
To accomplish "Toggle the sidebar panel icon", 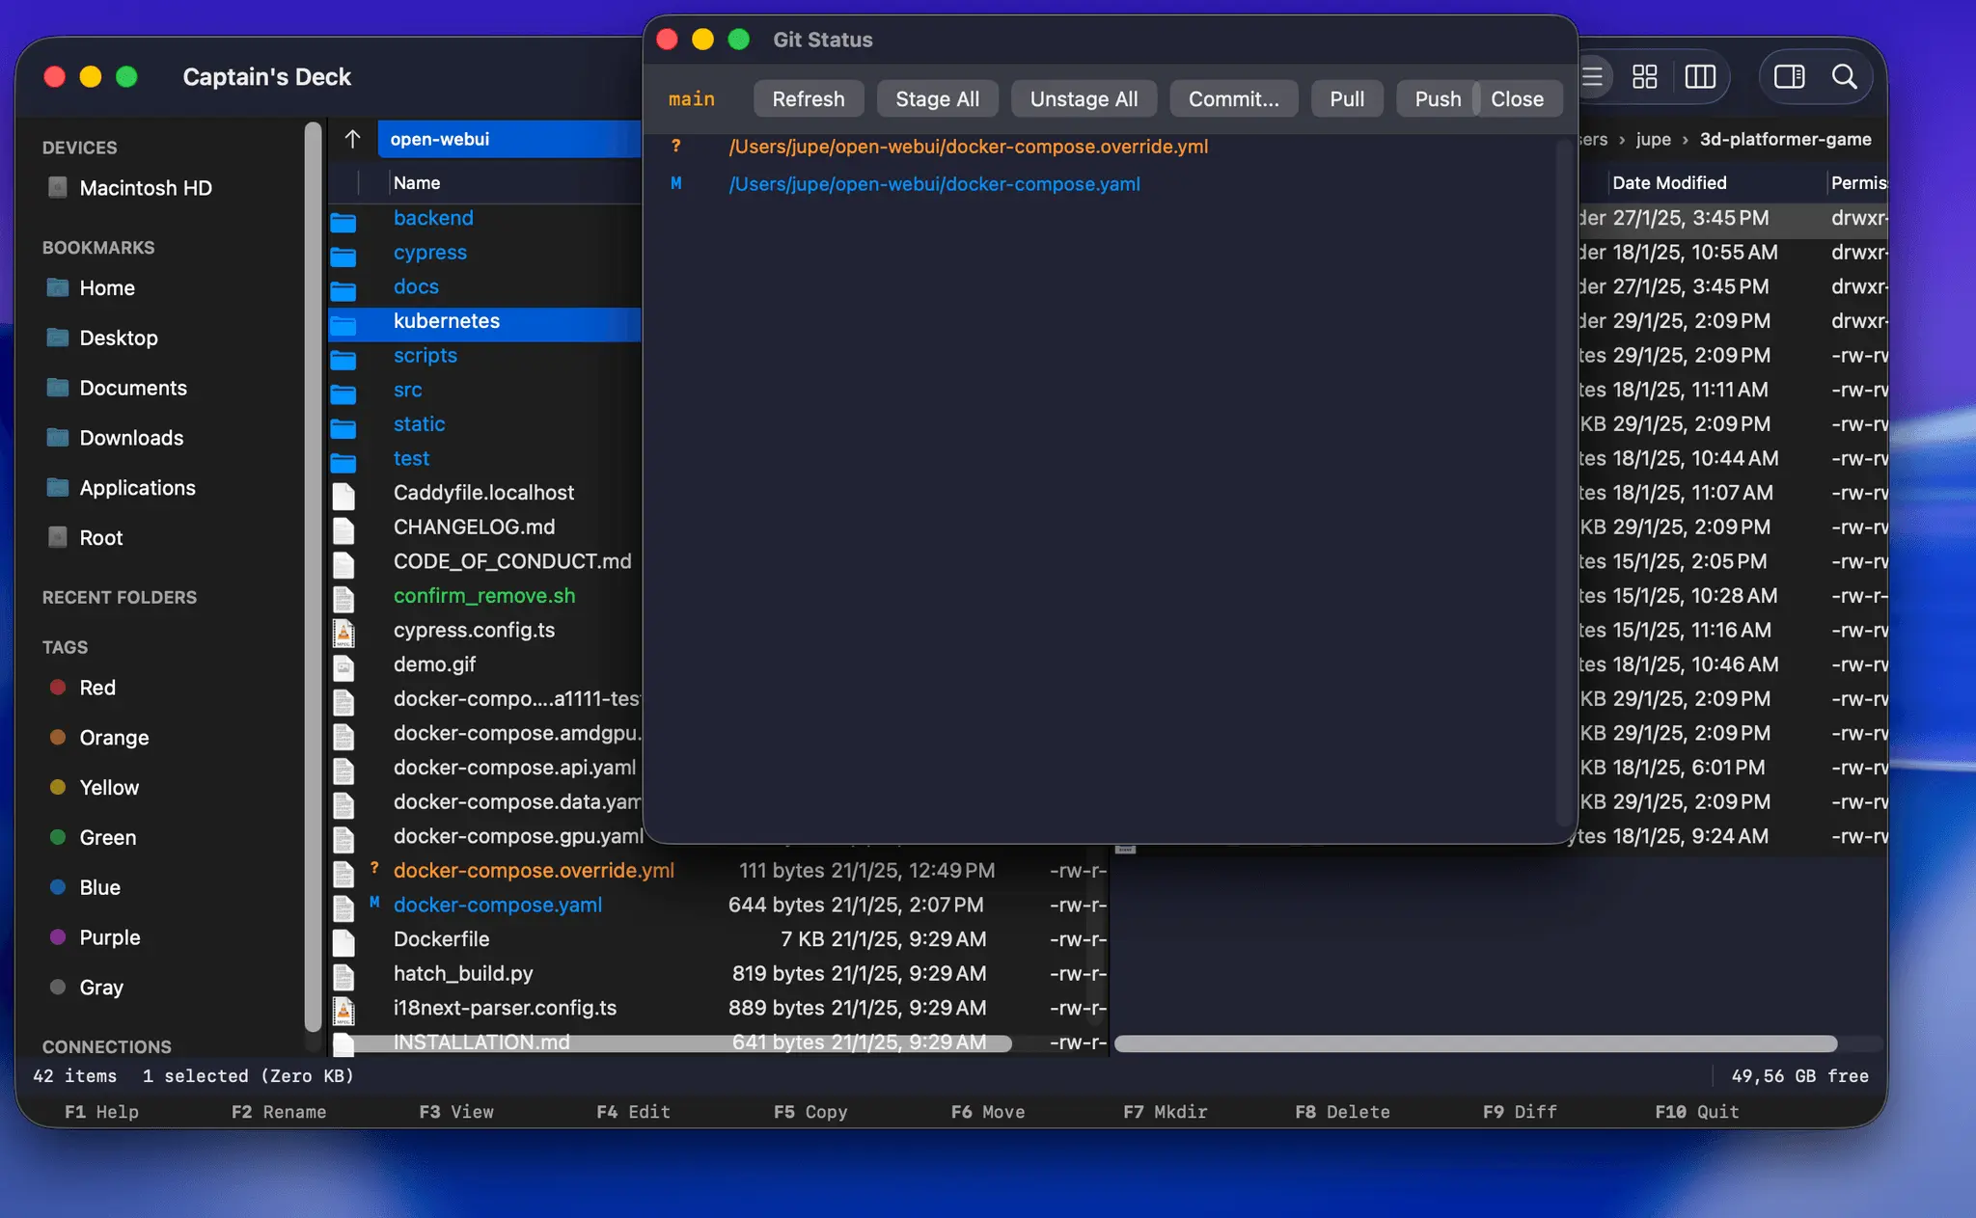I will [x=1790, y=76].
